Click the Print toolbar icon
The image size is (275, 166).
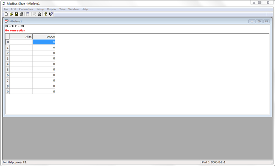pos(22,14)
